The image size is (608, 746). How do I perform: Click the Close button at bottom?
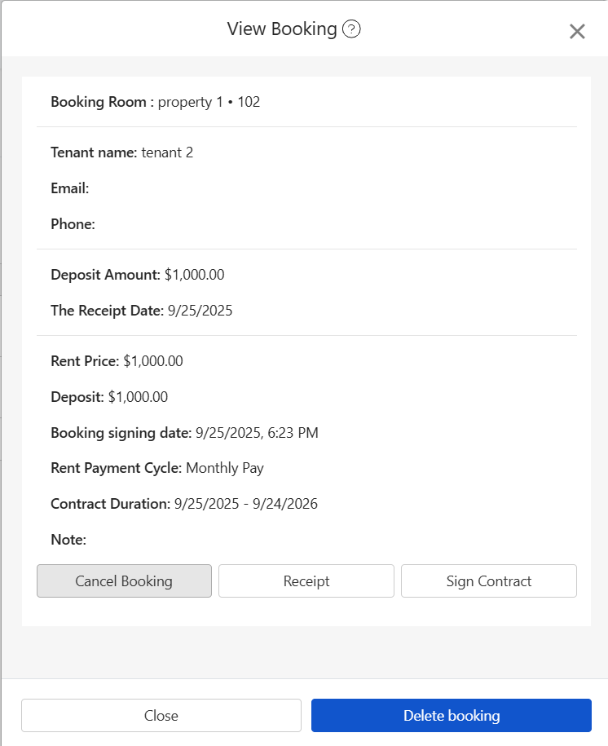point(161,716)
